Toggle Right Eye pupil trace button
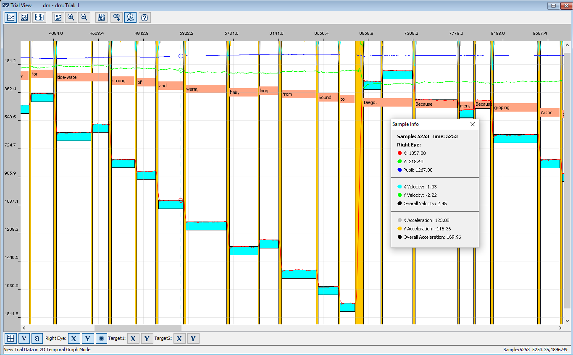The height and width of the screenshot is (355, 573). (101, 338)
